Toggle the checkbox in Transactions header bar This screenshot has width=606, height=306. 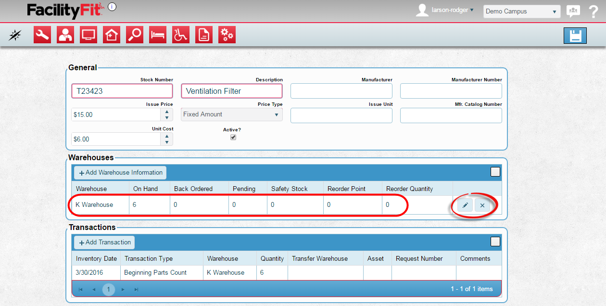(495, 242)
